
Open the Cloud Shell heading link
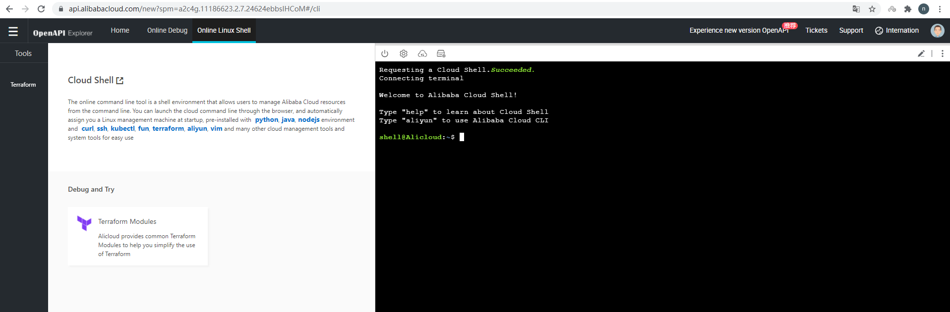click(91, 80)
